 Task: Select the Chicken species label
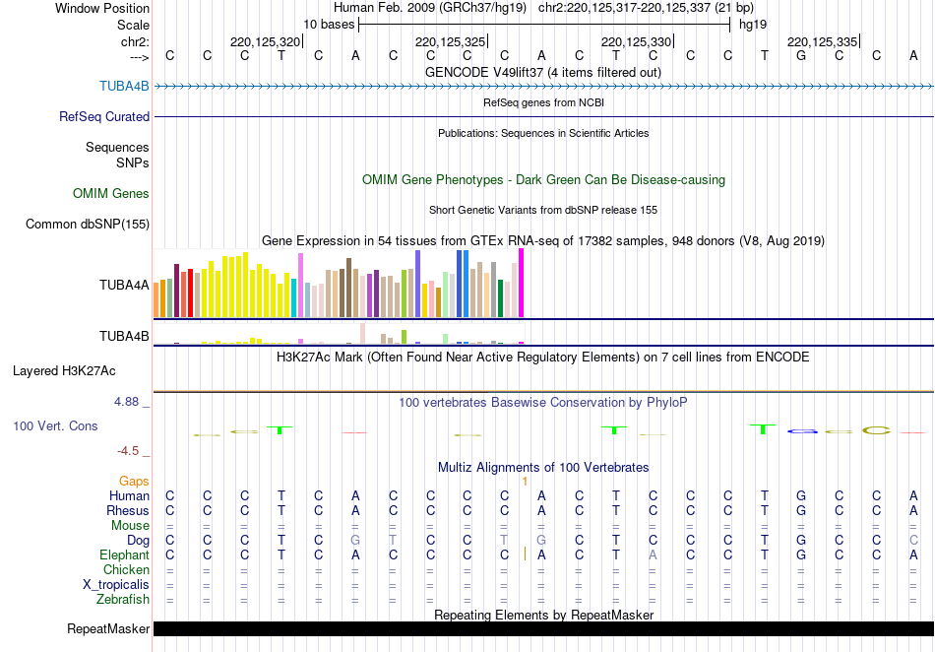126,569
